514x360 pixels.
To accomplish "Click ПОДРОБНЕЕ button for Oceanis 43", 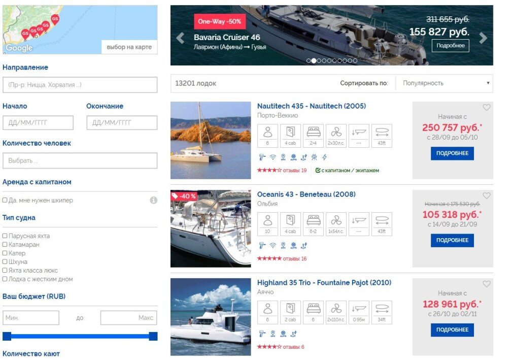I will click(452, 240).
